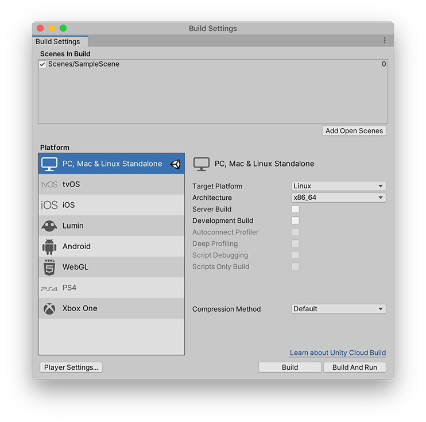426x422 pixels.
Task: Click the Build And Run button
Action: point(355,367)
